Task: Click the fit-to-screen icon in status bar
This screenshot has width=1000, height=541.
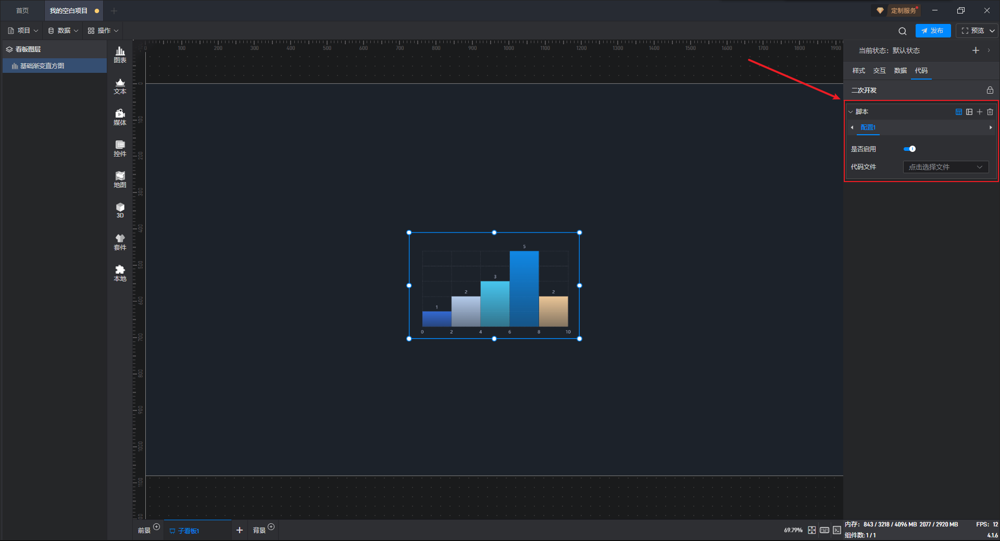Action: [x=812, y=530]
